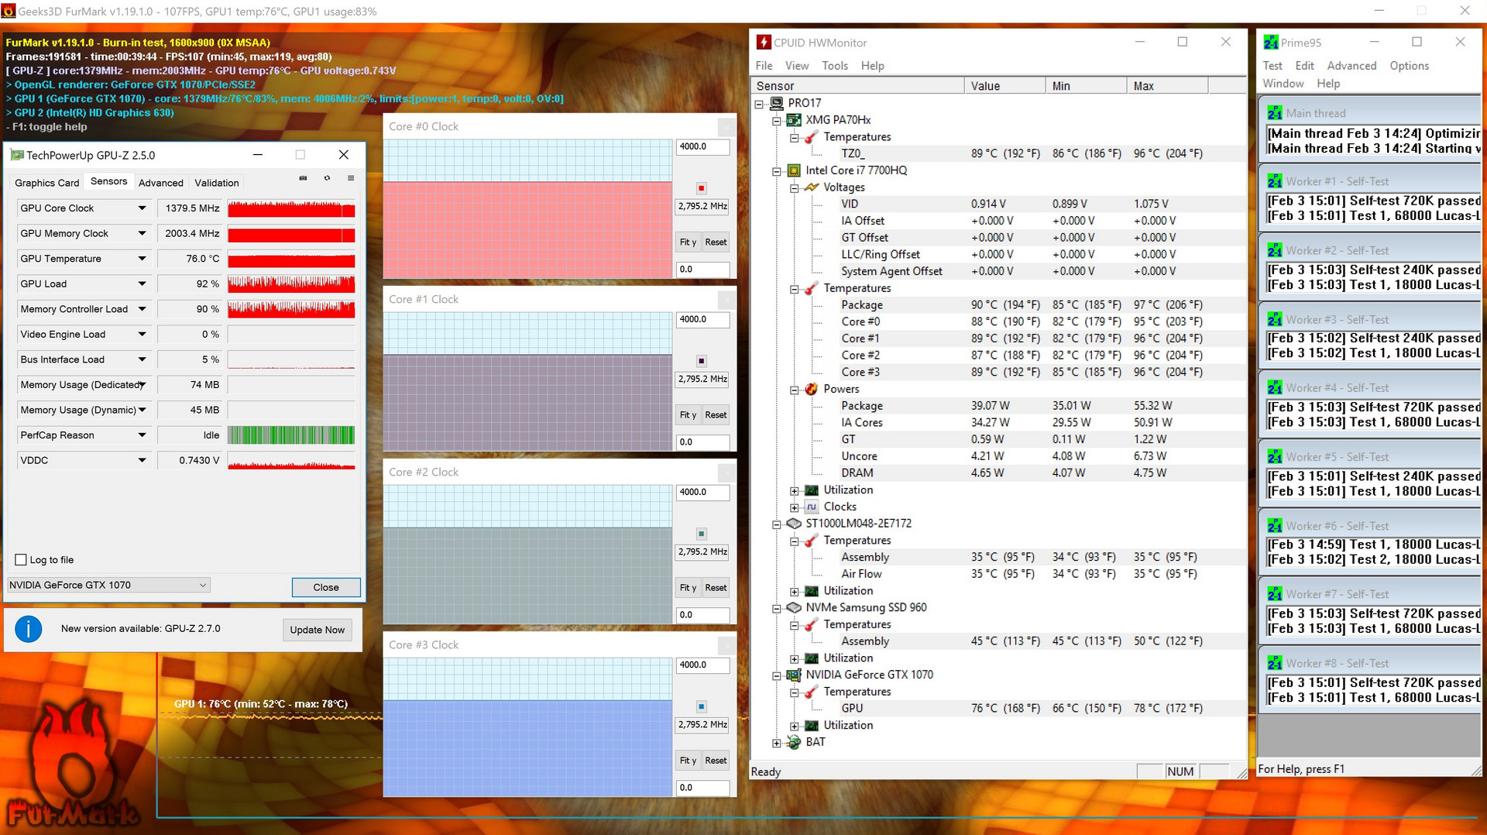1487x835 pixels.
Task: Click Fit y in Core #0 Clock graph
Action: pos(688,242)
